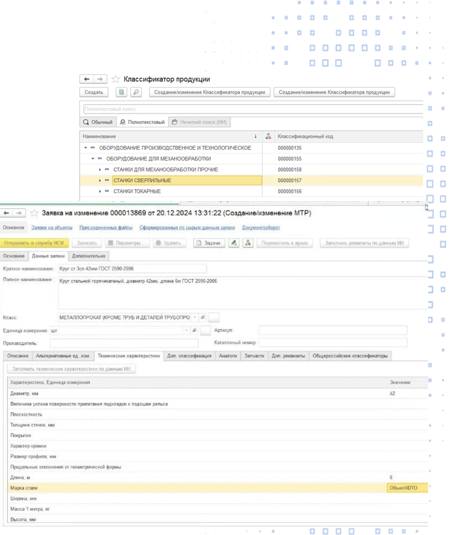
Task: Click Заполнить реквизиты по данным ИИ
Action: 364,243
